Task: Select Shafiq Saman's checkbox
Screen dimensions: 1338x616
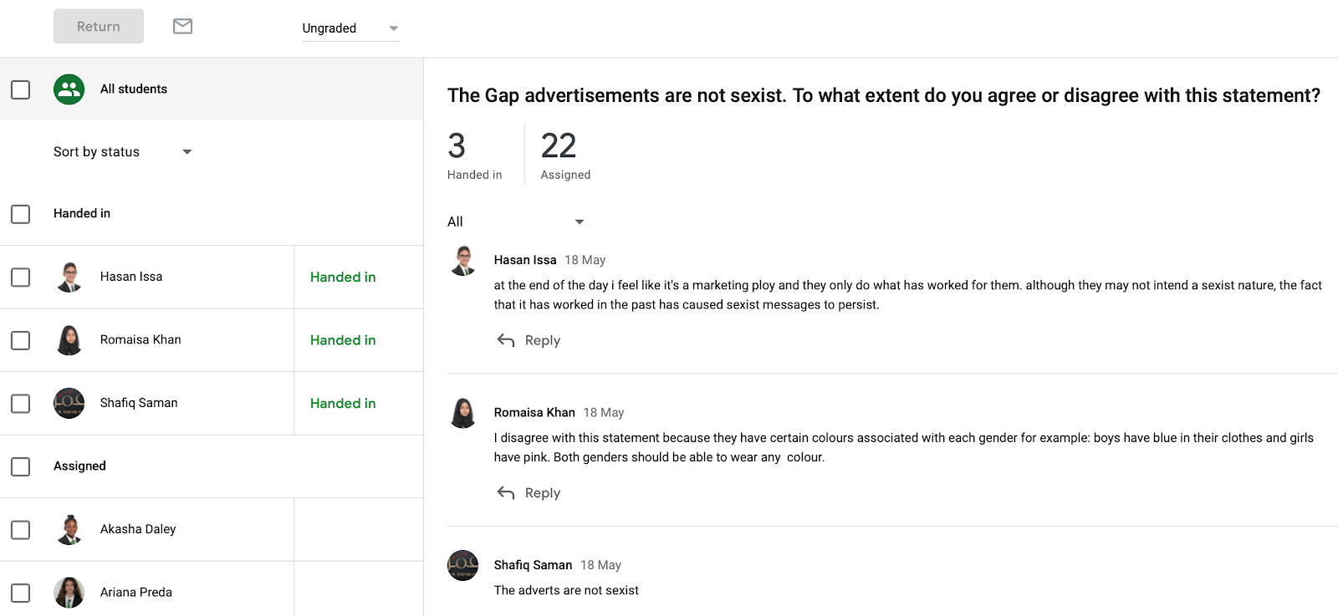Action: [21, 404]
